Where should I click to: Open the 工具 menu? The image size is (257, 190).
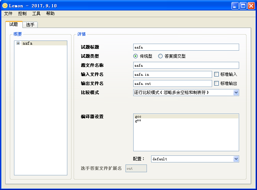36,14
